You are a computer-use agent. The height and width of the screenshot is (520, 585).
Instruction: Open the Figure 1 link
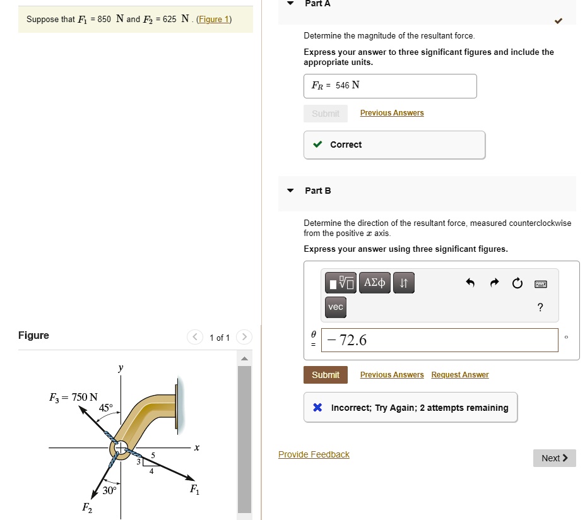click(x=214, y=19)
